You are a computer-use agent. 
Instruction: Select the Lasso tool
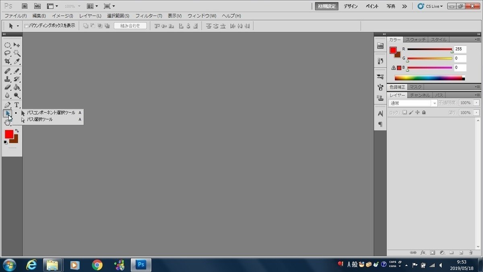coord(7,53)
